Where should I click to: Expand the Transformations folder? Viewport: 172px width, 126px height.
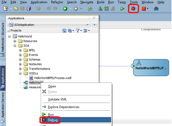(20, 69)
